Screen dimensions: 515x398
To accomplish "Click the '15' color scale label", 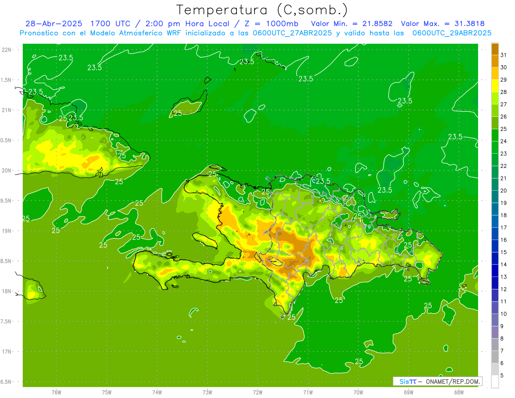I will tap(504, 252).
